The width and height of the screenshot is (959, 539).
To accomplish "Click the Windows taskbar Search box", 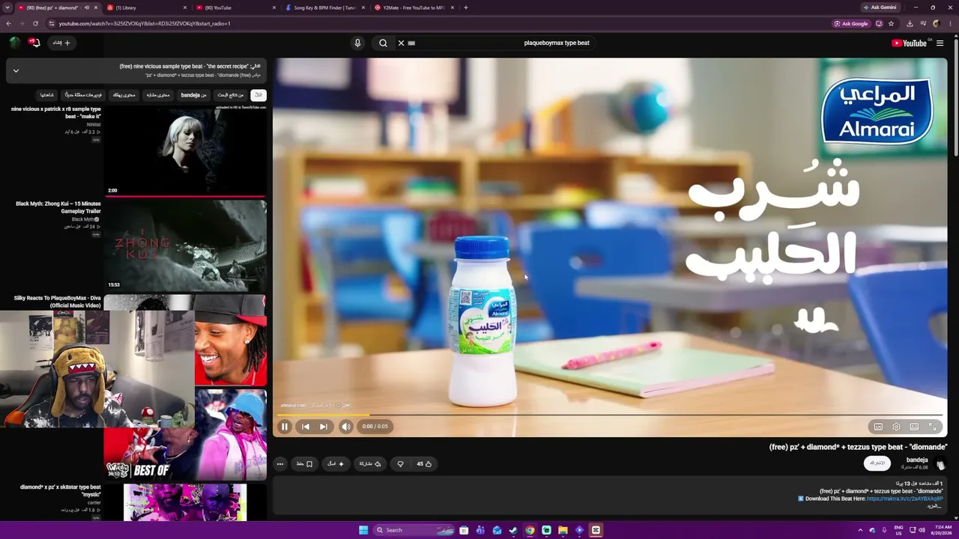I will [x=414, y=530].
